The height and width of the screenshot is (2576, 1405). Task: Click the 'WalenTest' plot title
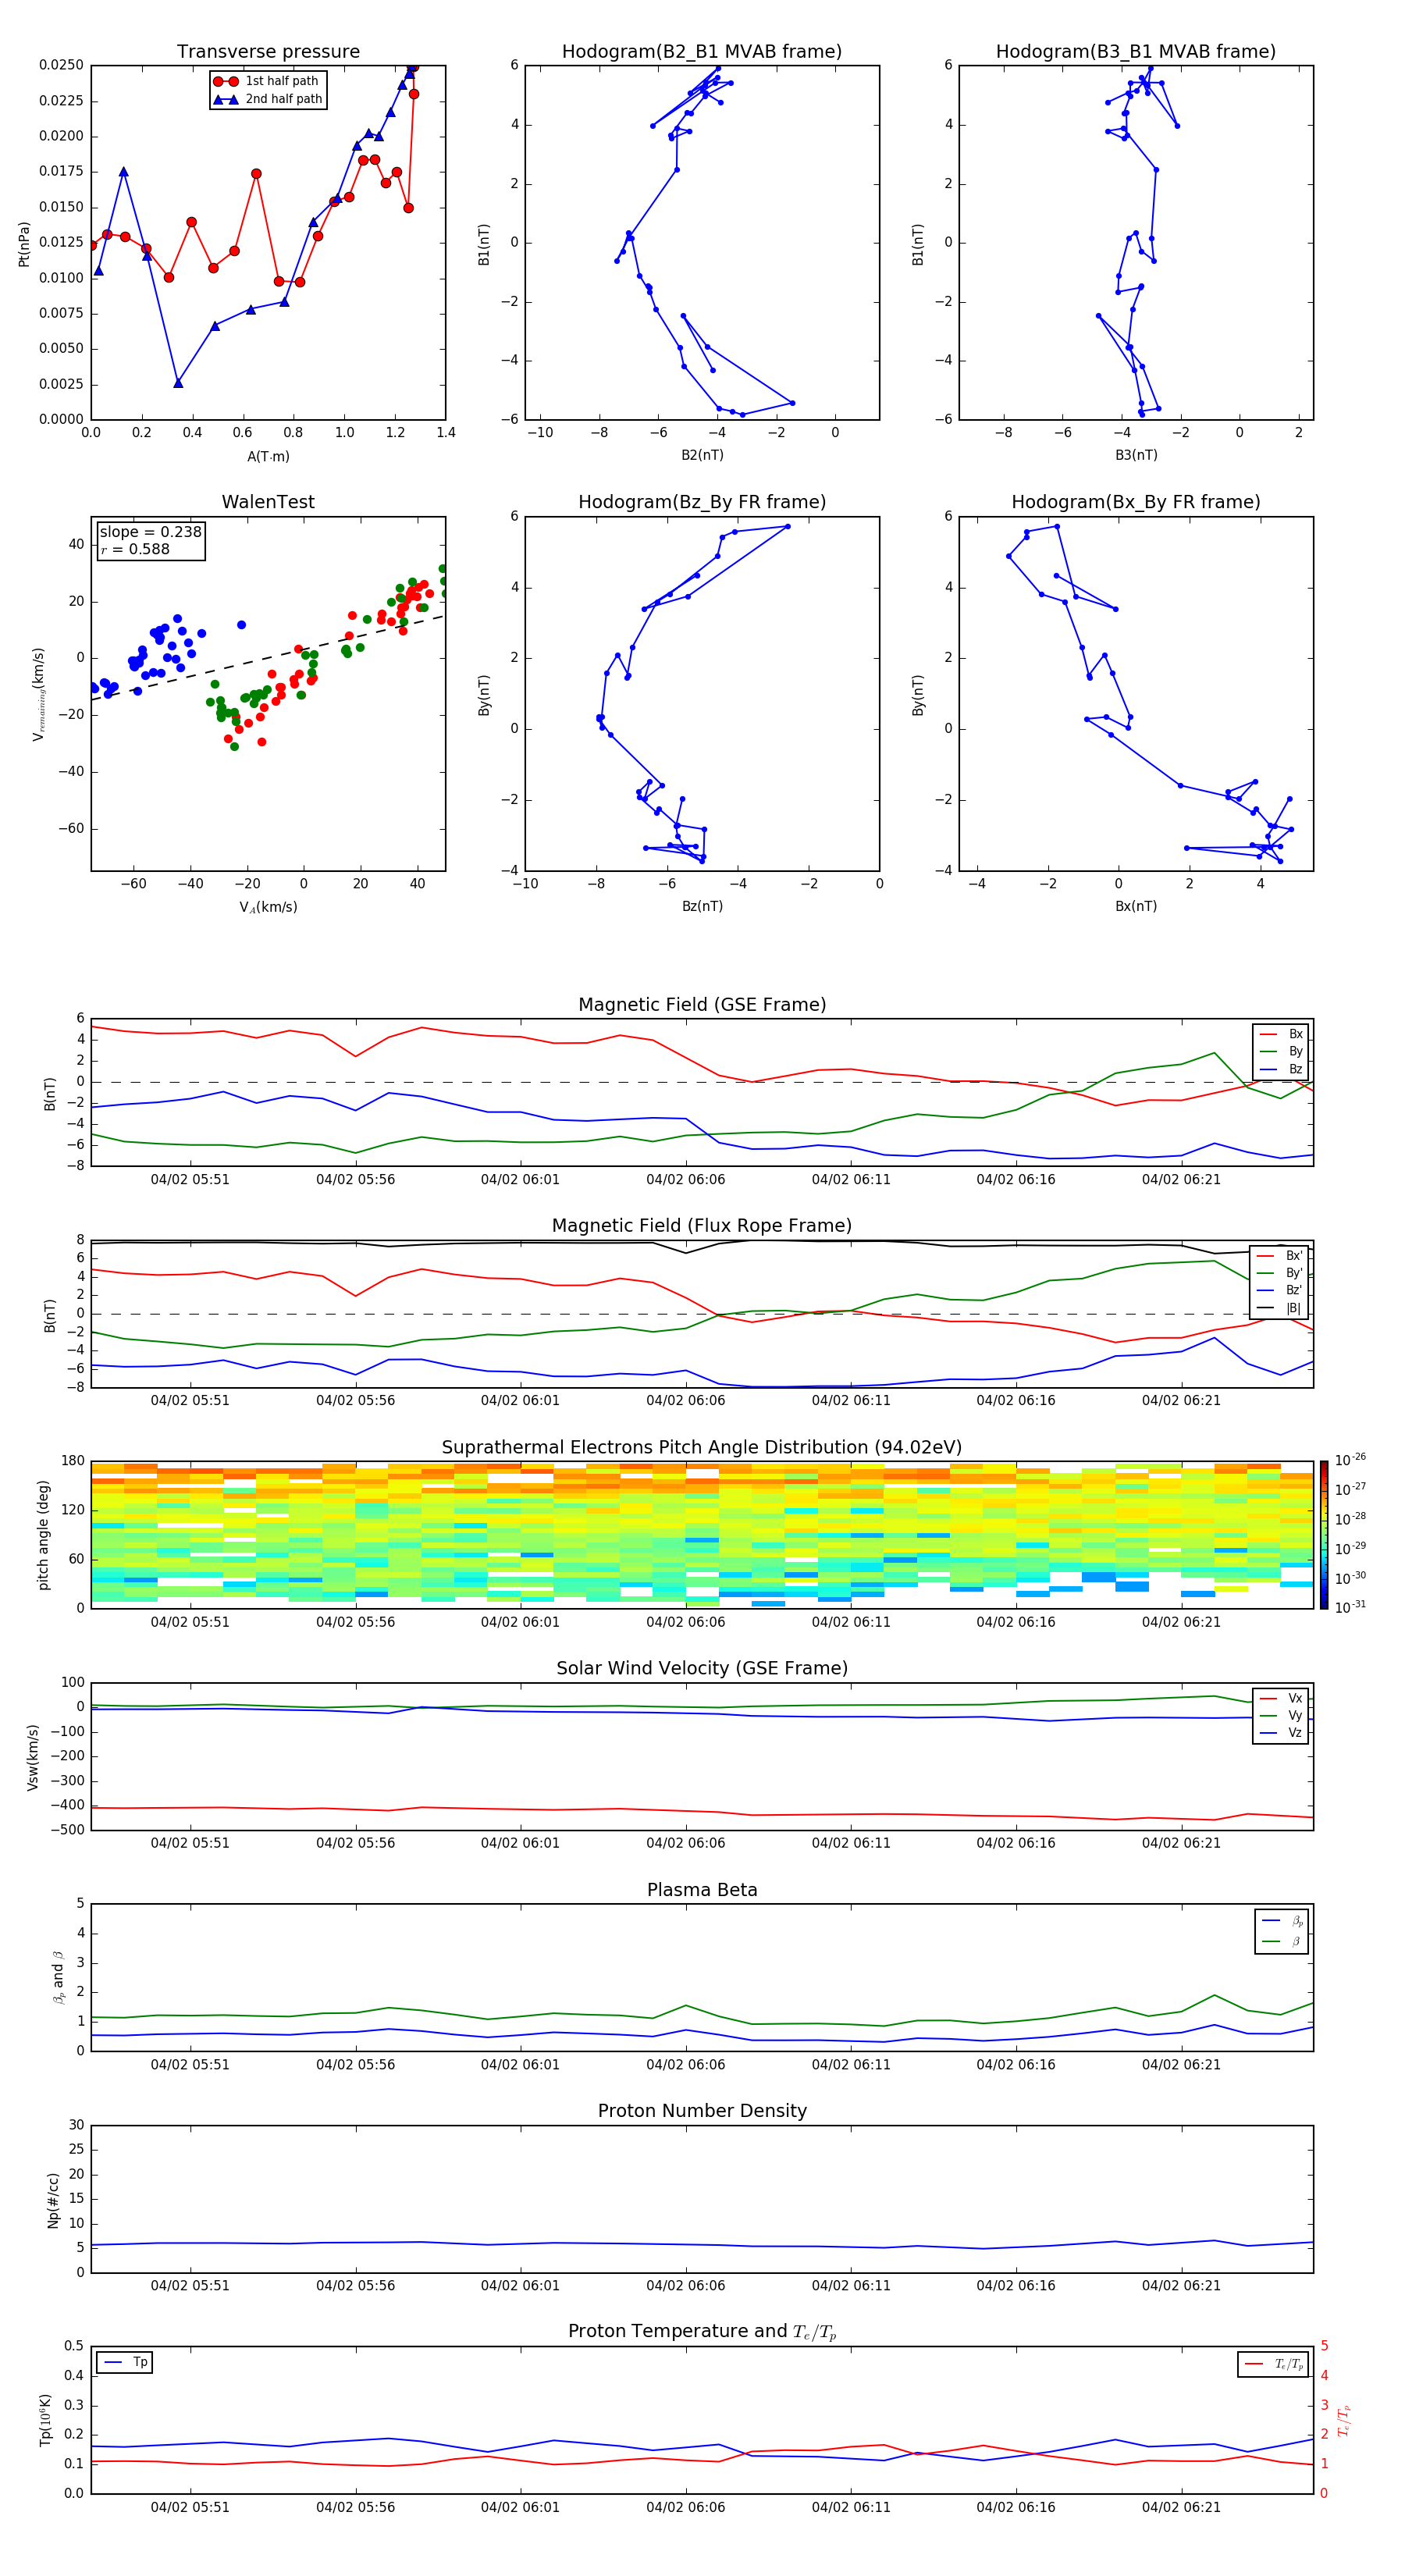click(x=268, y=502)
